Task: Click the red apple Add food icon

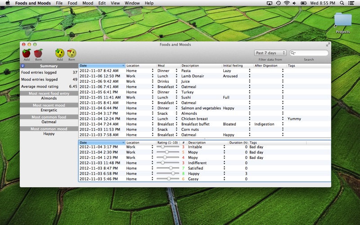Action: (x=27, y=54)
